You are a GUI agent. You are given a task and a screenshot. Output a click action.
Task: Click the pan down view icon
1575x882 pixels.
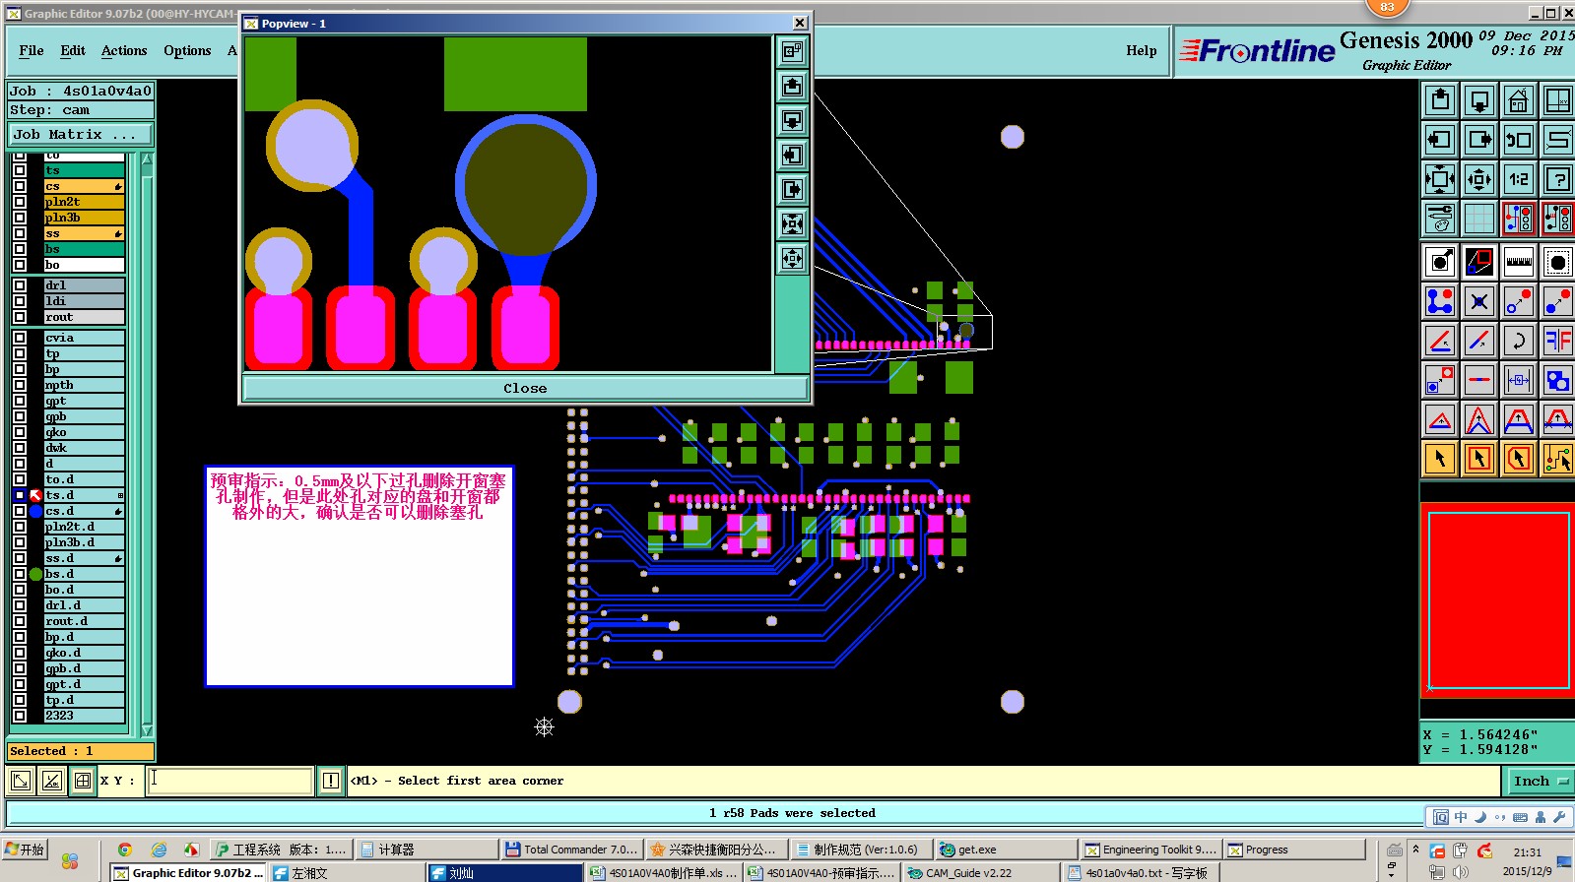(1479, 100)
